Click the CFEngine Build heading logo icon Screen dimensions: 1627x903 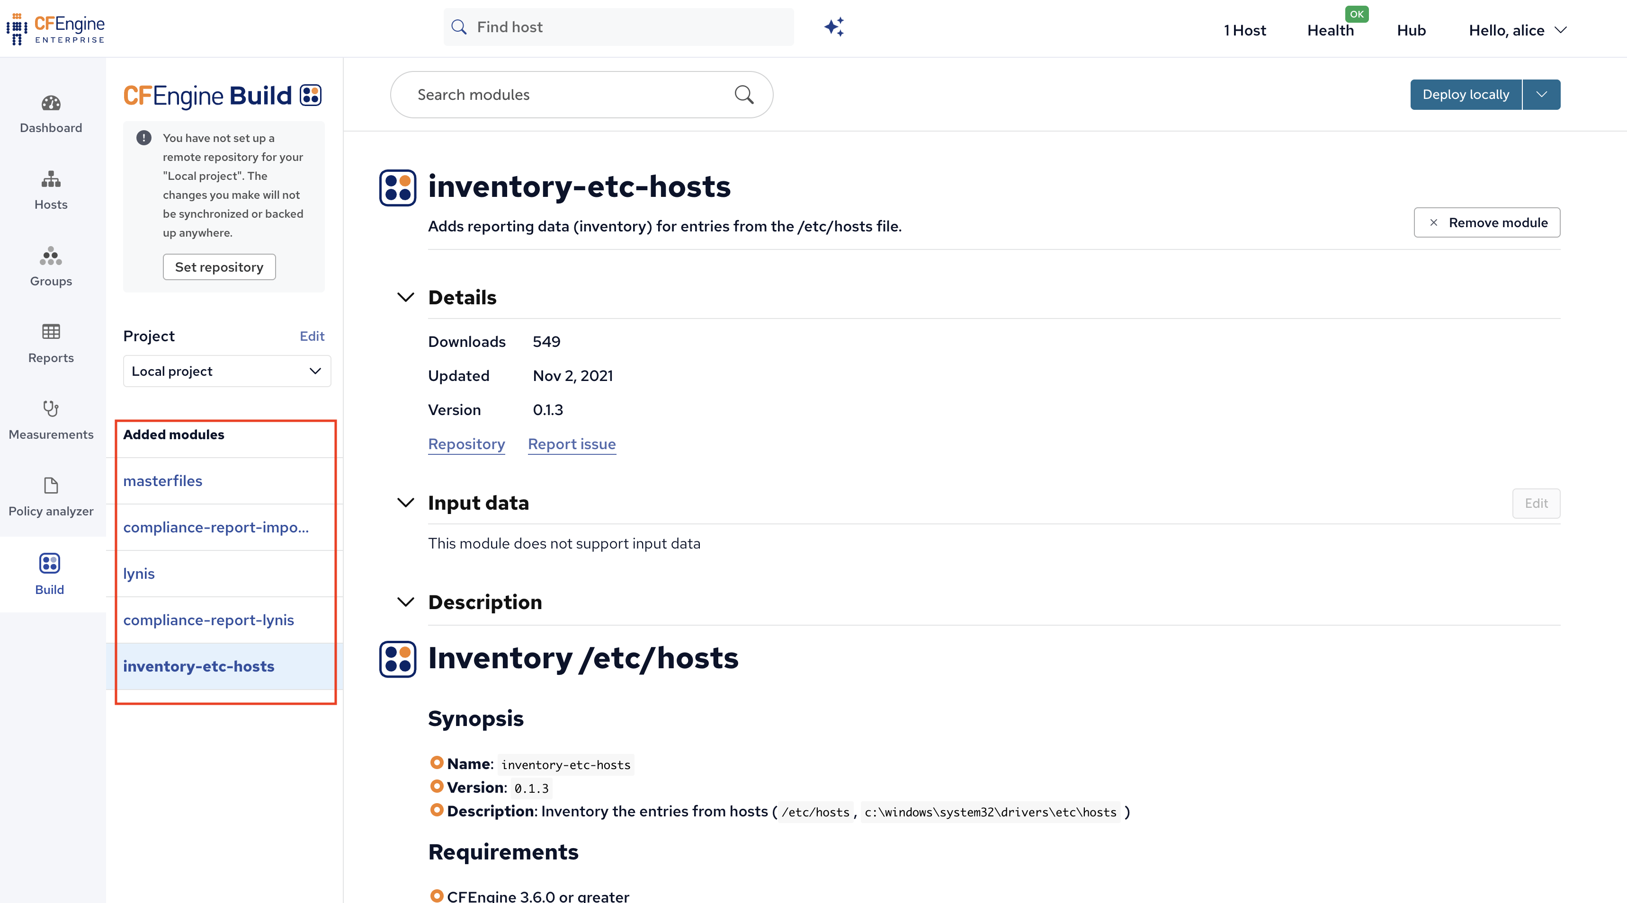coord(311,95)
